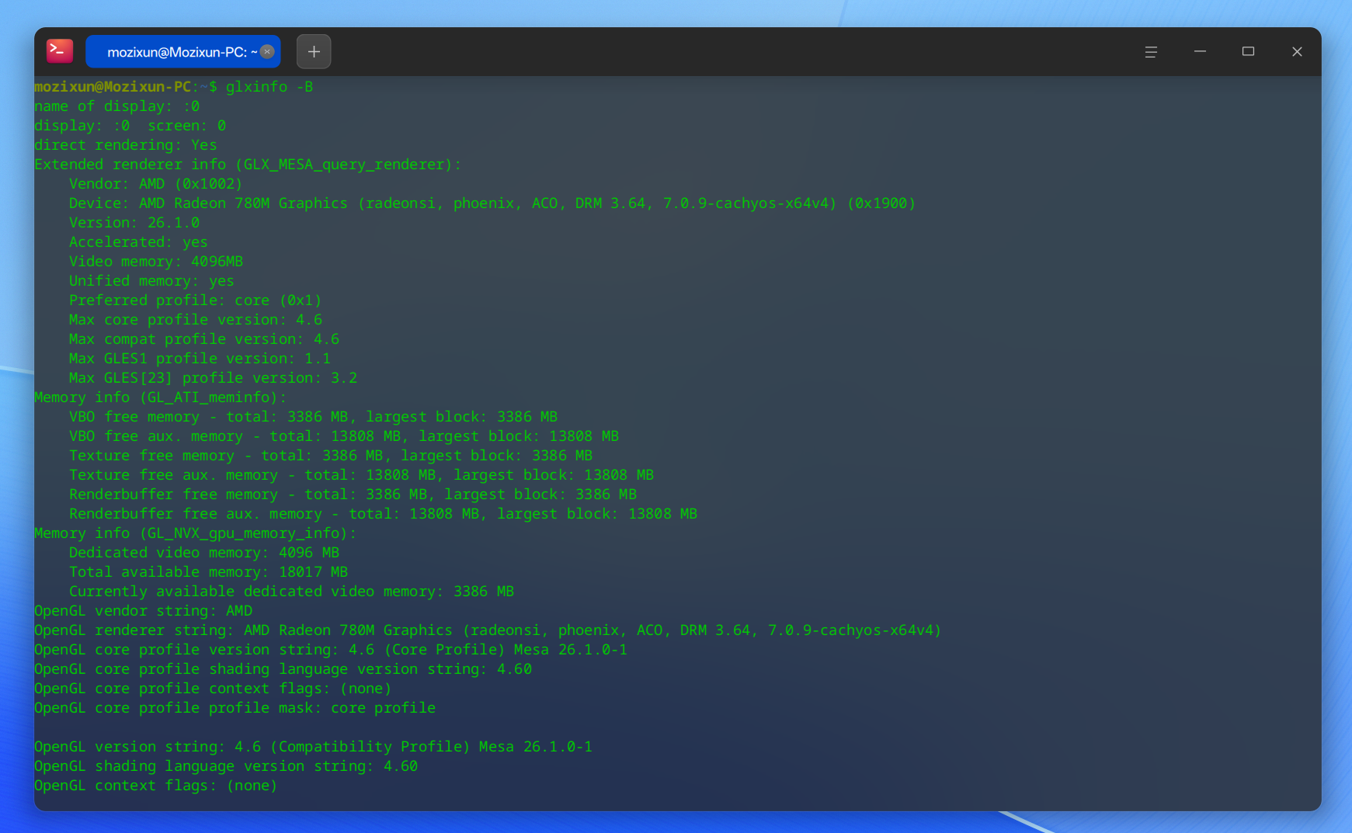Click the 'Vendor: AMD (0x1002)' line

156,184
